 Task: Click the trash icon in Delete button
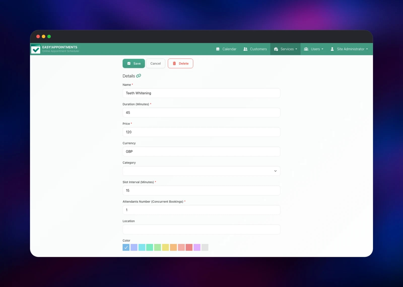tap(174, 63)
